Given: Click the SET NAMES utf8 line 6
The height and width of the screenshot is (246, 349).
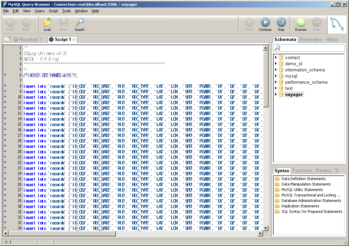Looking at the screenshot, I should click(x=50, y=75).
